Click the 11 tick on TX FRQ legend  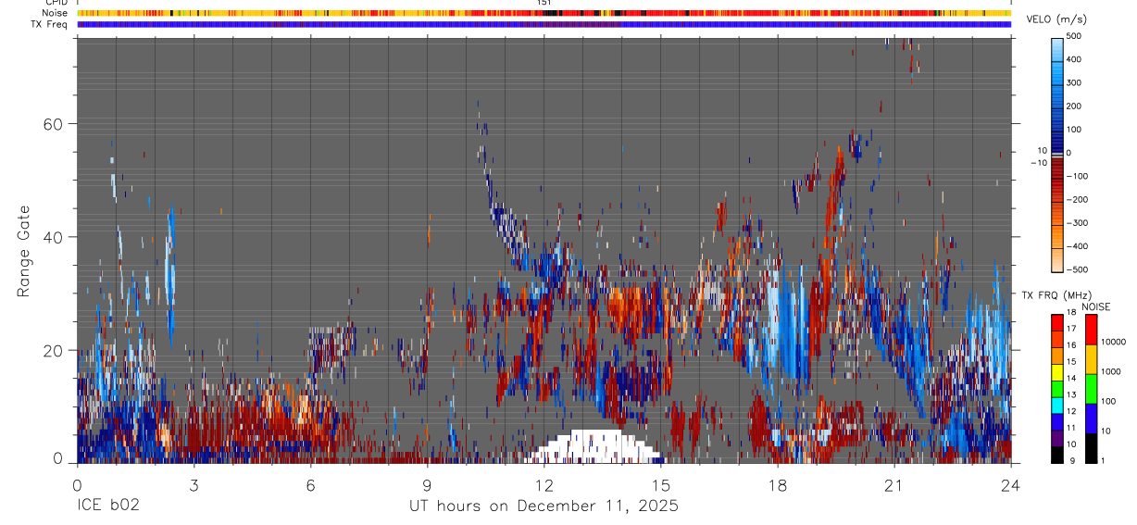1070,428
